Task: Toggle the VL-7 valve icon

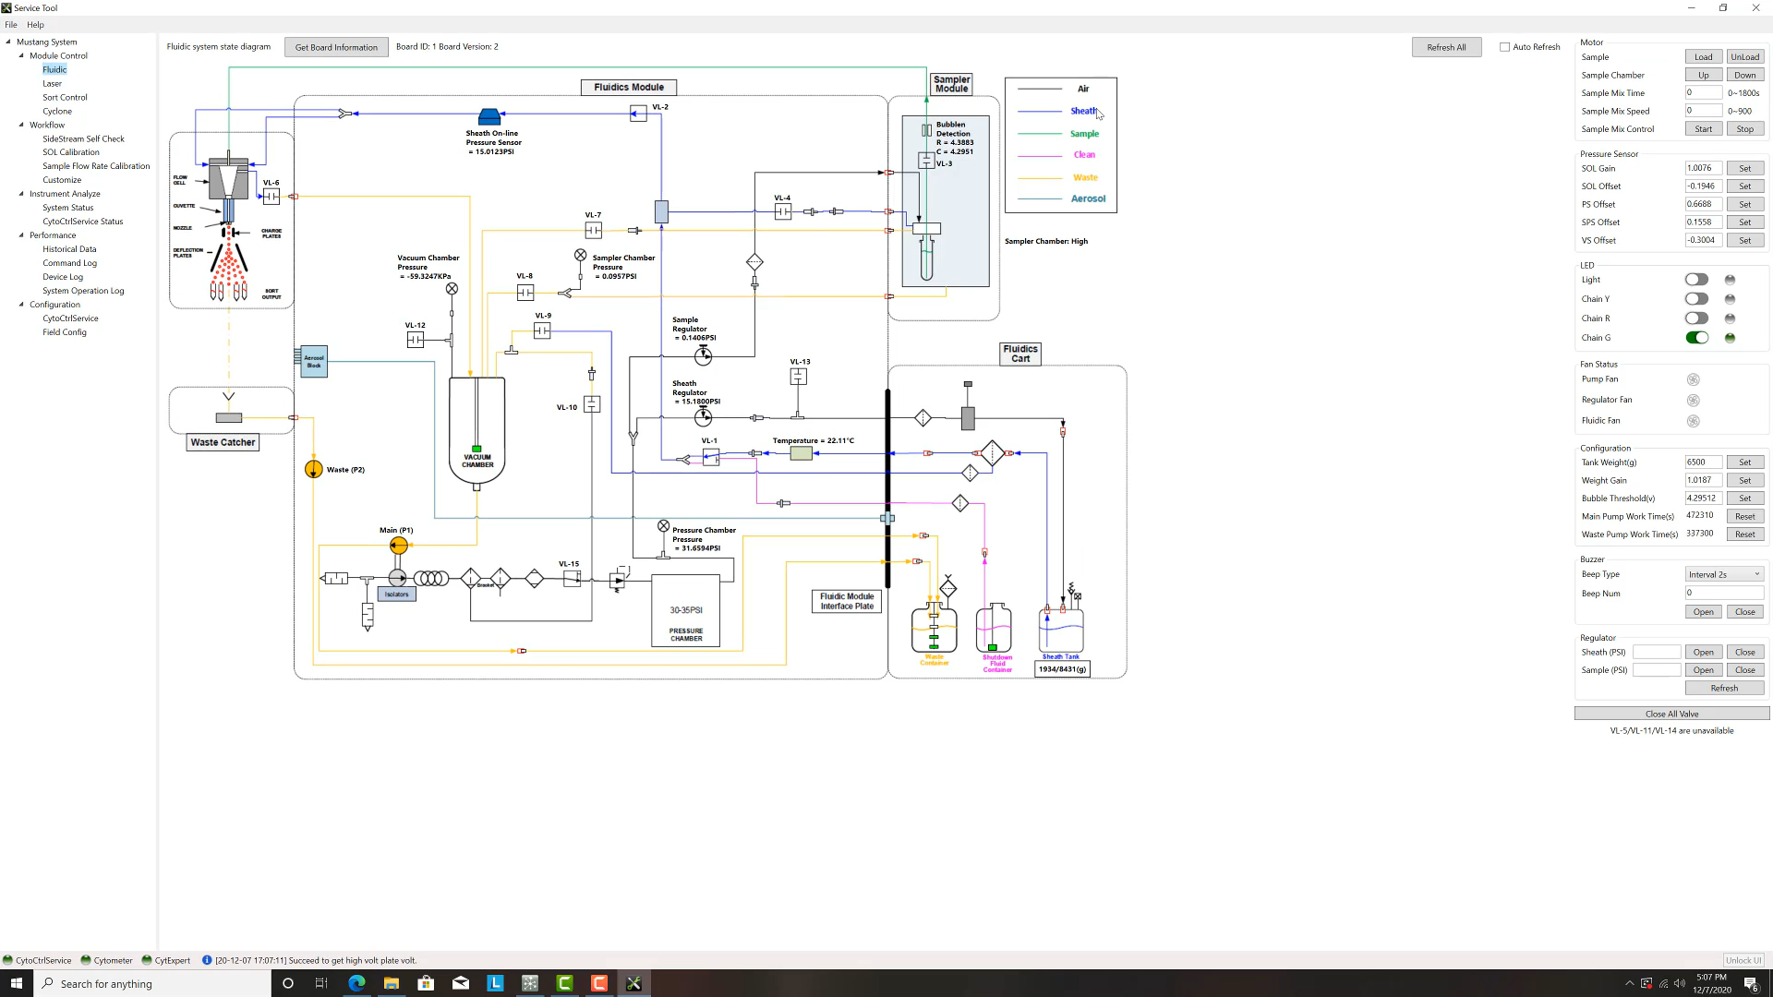Action: pyautogui.click(x=593, y=230)
